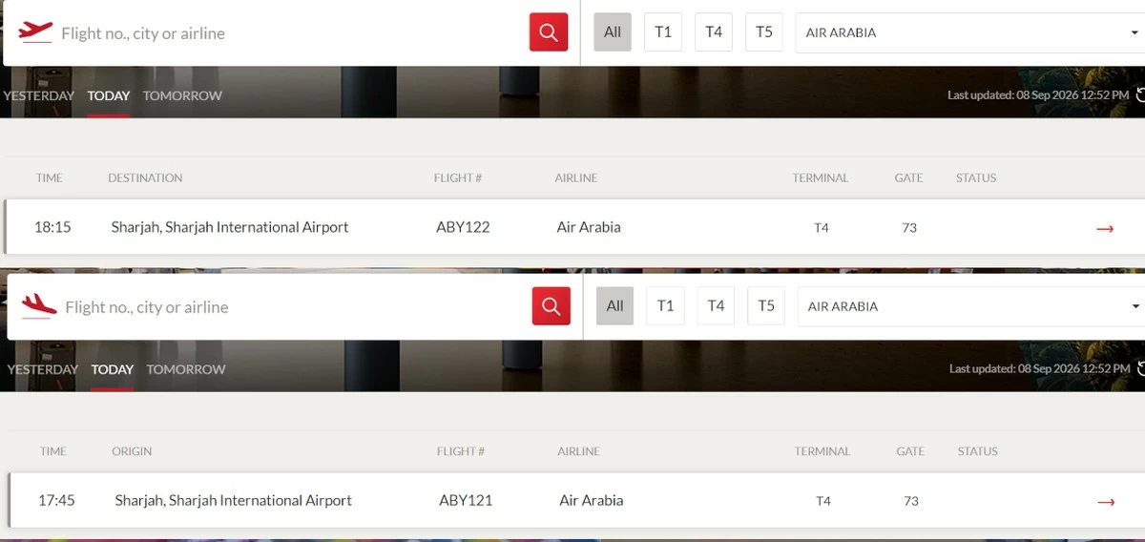The image size is (1145, 542).
Task: Click the departures flight search input field
Action: (286, 33)
